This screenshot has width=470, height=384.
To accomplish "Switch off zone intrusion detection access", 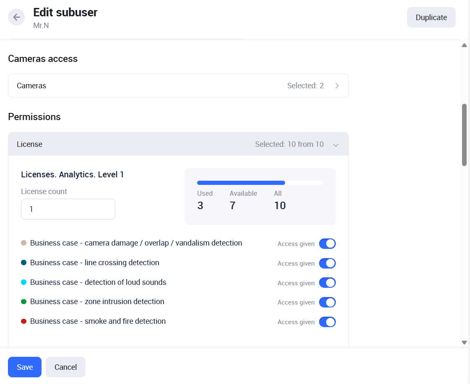I will click(327, 302).
